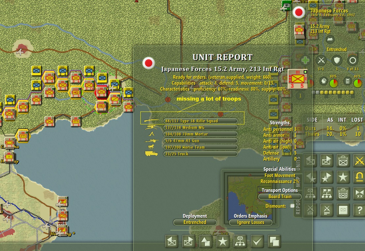Image resolution: width=365 pixels, height=251 pixels.
Task: Click the yellow unit health squares bar
Action: pyautogui.click(x=333, y=93)
